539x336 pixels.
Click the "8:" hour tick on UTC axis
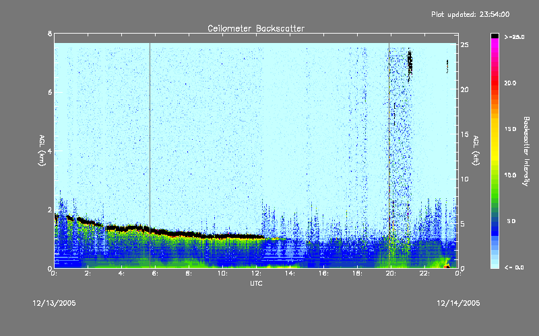pyautogui.click(x=189, y=274)
